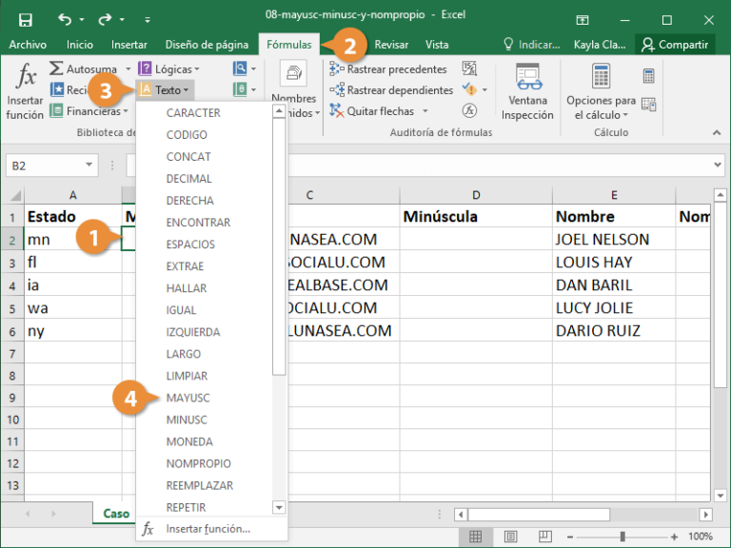731x548 pixels.
Task: Open math and trig functions icon
Action: (240, 89)
